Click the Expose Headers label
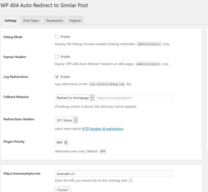The image size is (208, 192). point(15,57)
